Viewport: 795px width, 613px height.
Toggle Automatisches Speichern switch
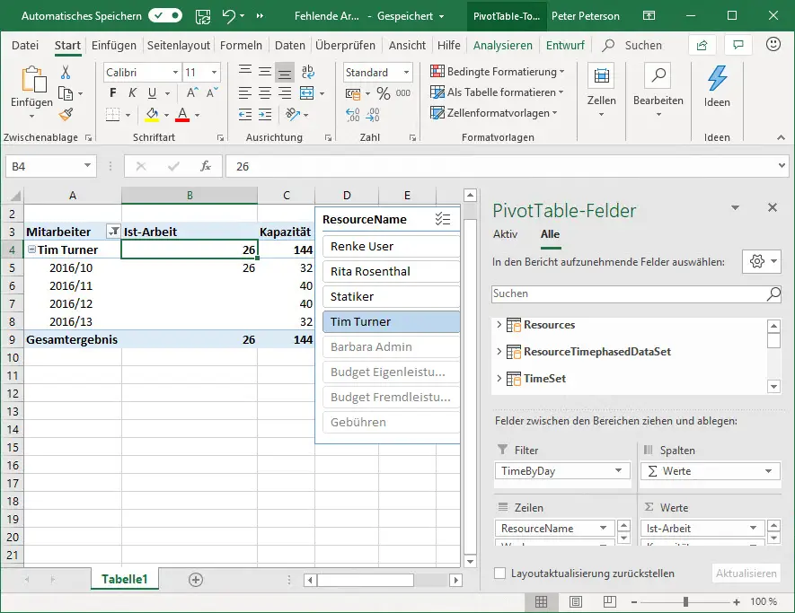(165, 15)
